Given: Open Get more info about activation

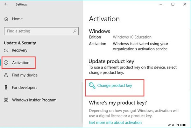Looking at the screenshot, I should point(115,123).
